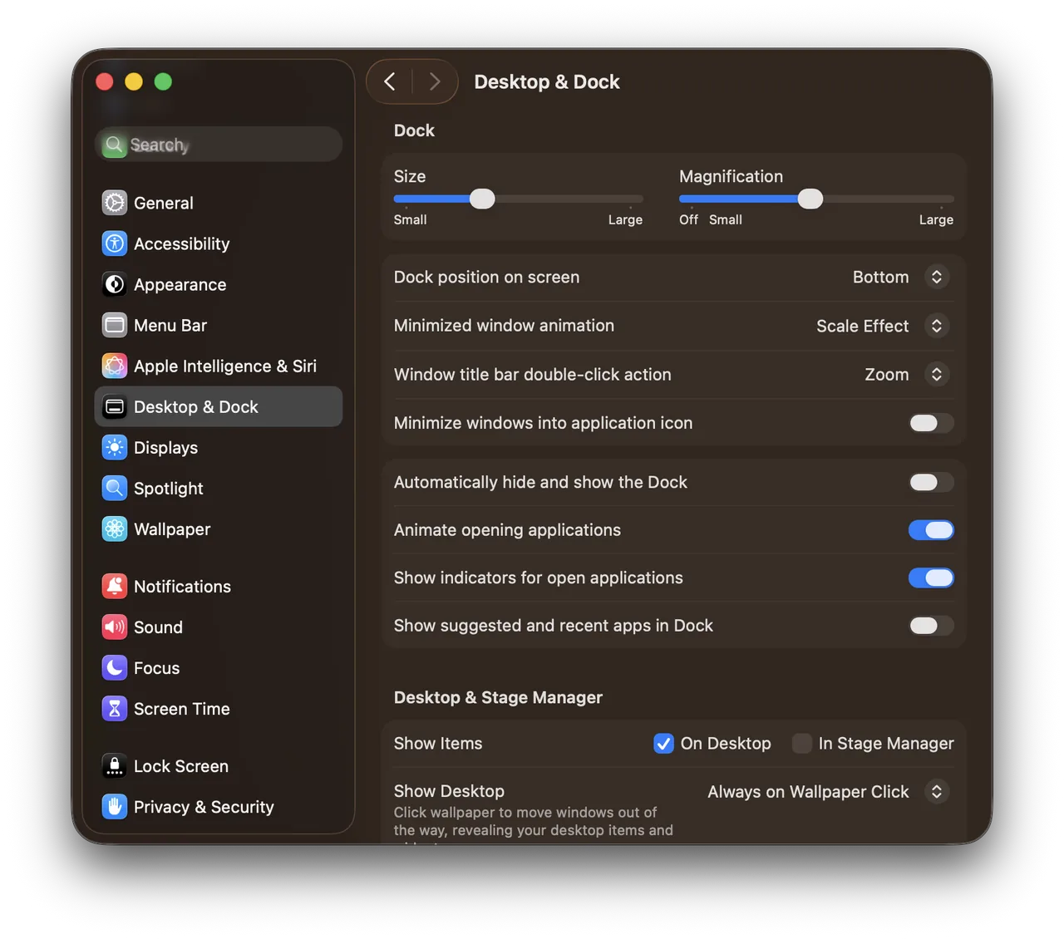Check the In Stage Manager checkbox
Screen dimensions: 1064x939
tap(802, 744)
